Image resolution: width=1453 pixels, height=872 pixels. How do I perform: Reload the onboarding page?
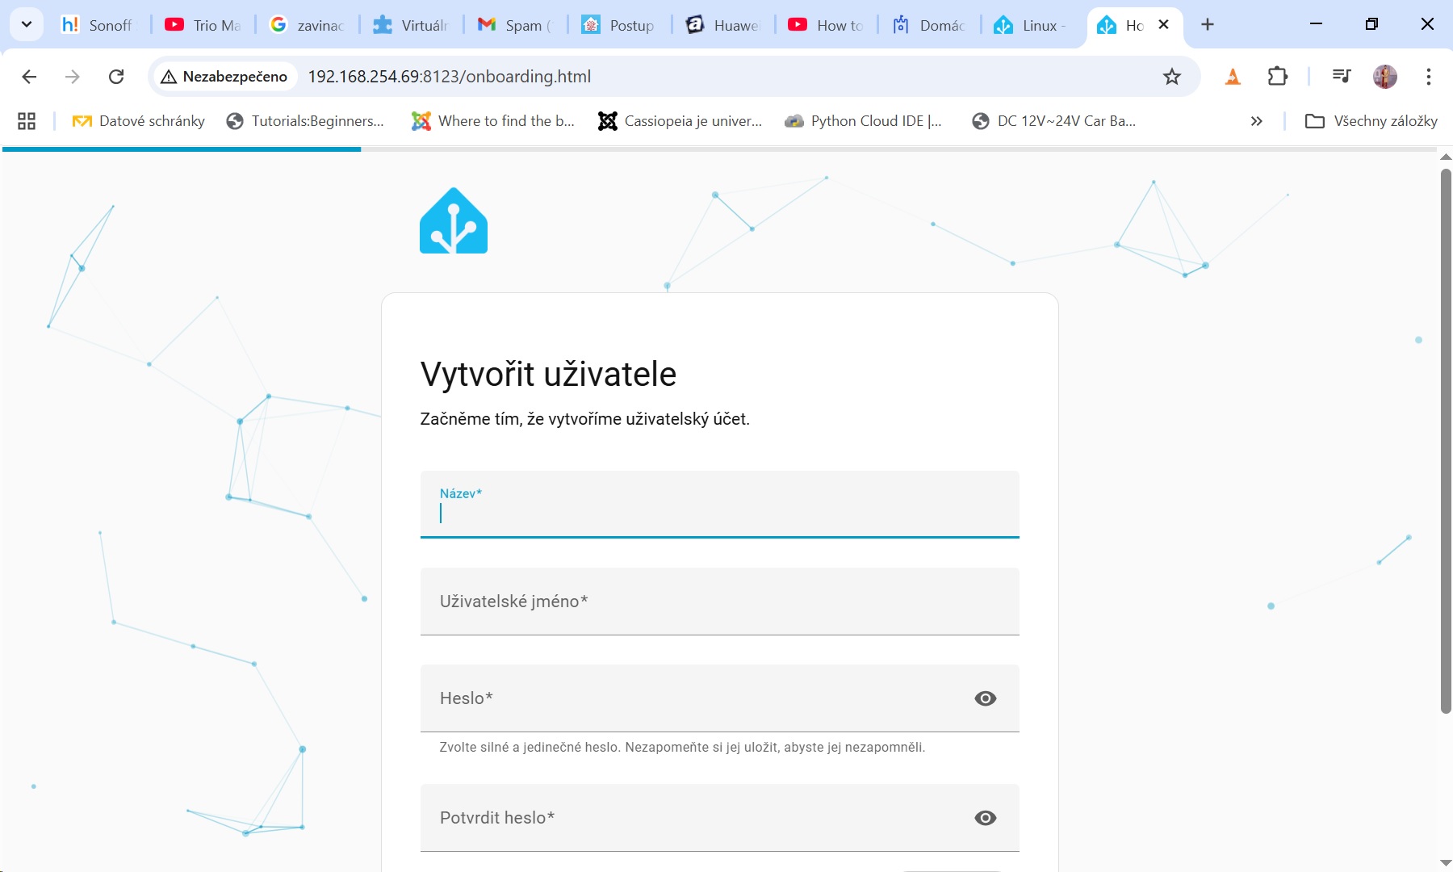coord(116,77)
